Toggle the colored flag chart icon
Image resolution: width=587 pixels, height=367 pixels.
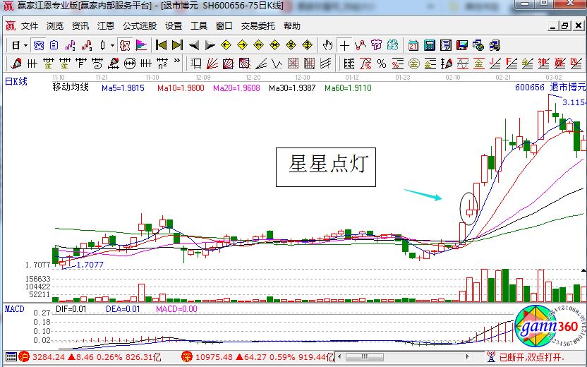[141, 45]
